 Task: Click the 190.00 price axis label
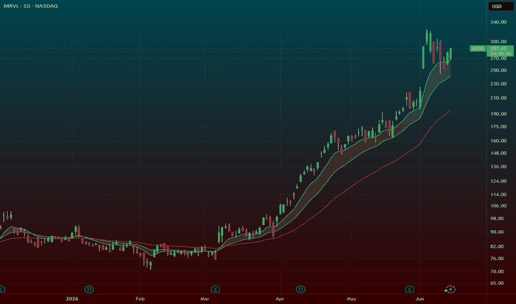pyautogui.click(x=498, y=114)
